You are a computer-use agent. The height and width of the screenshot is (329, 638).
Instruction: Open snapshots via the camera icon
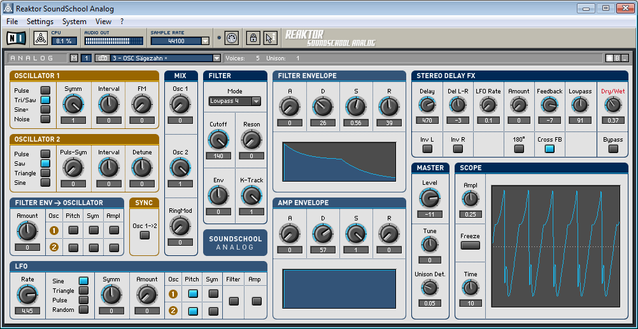click(103, 58)
